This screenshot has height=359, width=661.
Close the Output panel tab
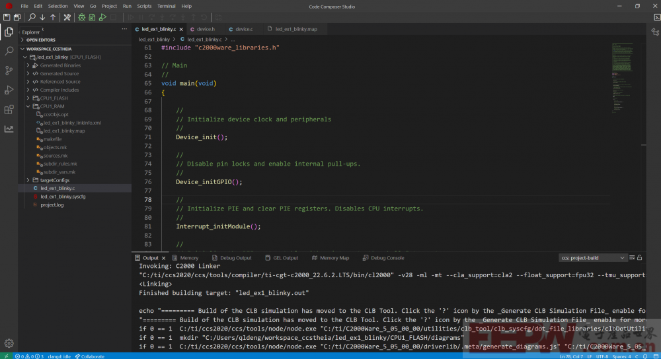tap(163, 258)
